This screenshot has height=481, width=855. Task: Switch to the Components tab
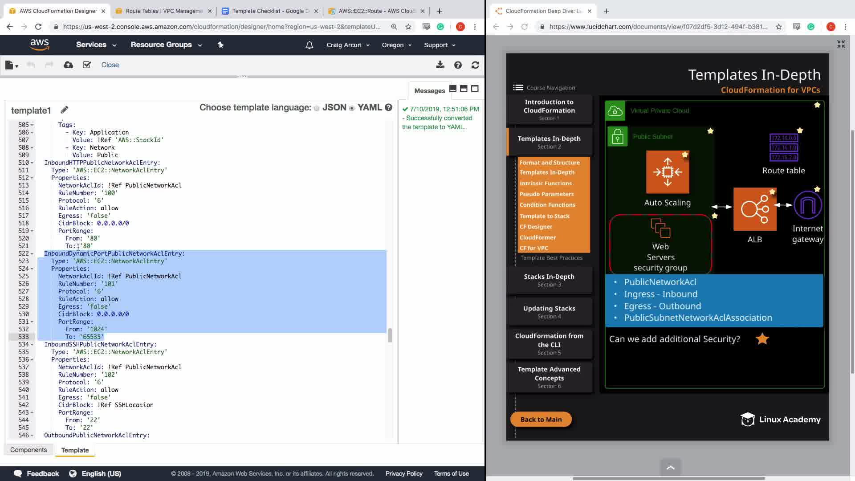point(28,450)
